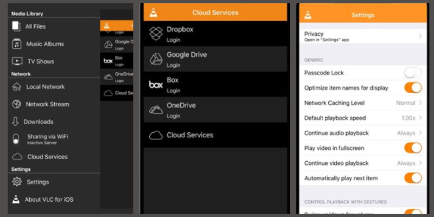
Task: Tap the OneDrive service name
Action: click(181, 105)
